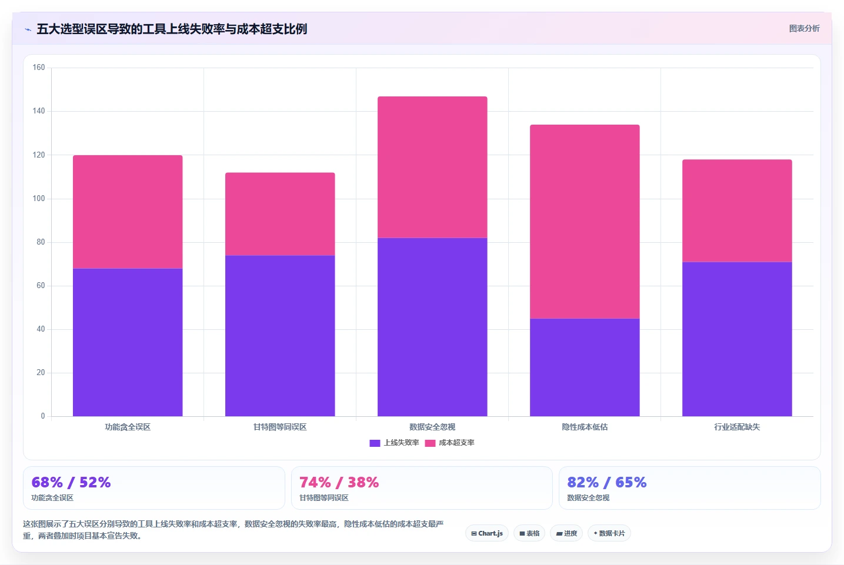Click the 数据卡片 tag chip

[609, 533]
